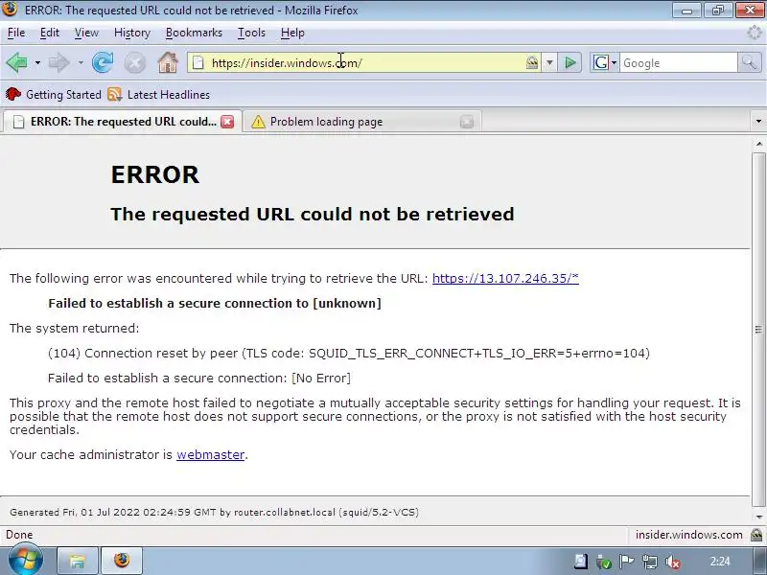Click the network tray icon
This screenshot has height=575, width=767.
650,563
